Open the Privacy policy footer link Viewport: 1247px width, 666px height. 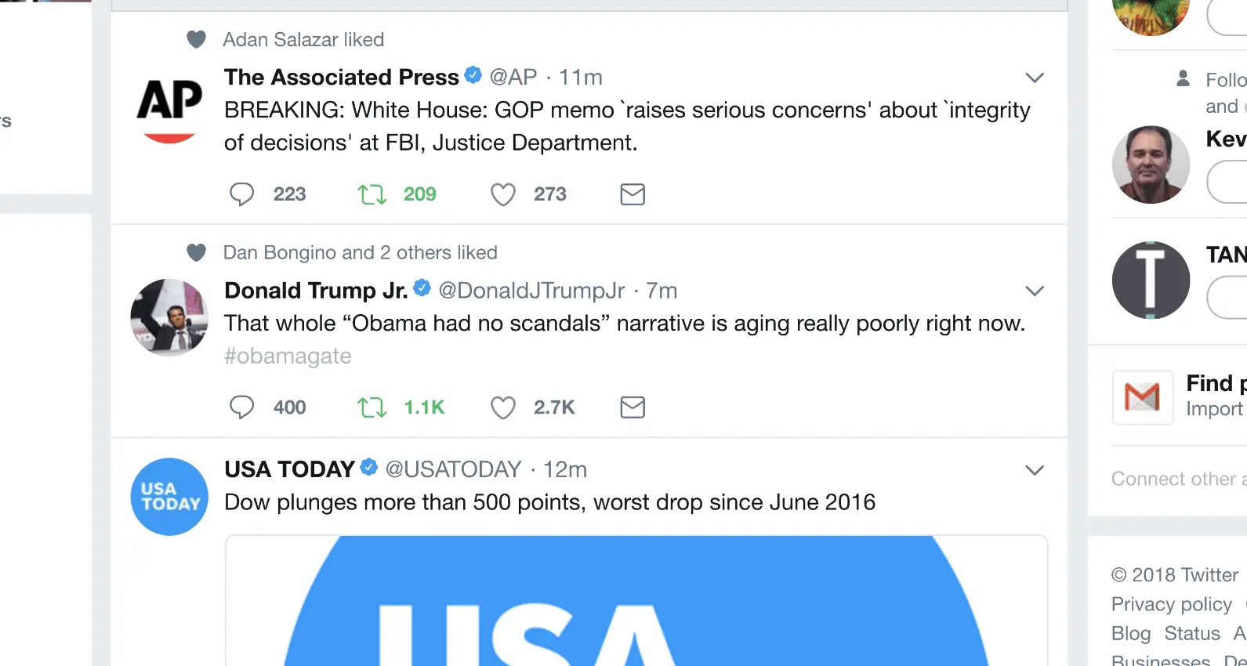pos(1172,604)
